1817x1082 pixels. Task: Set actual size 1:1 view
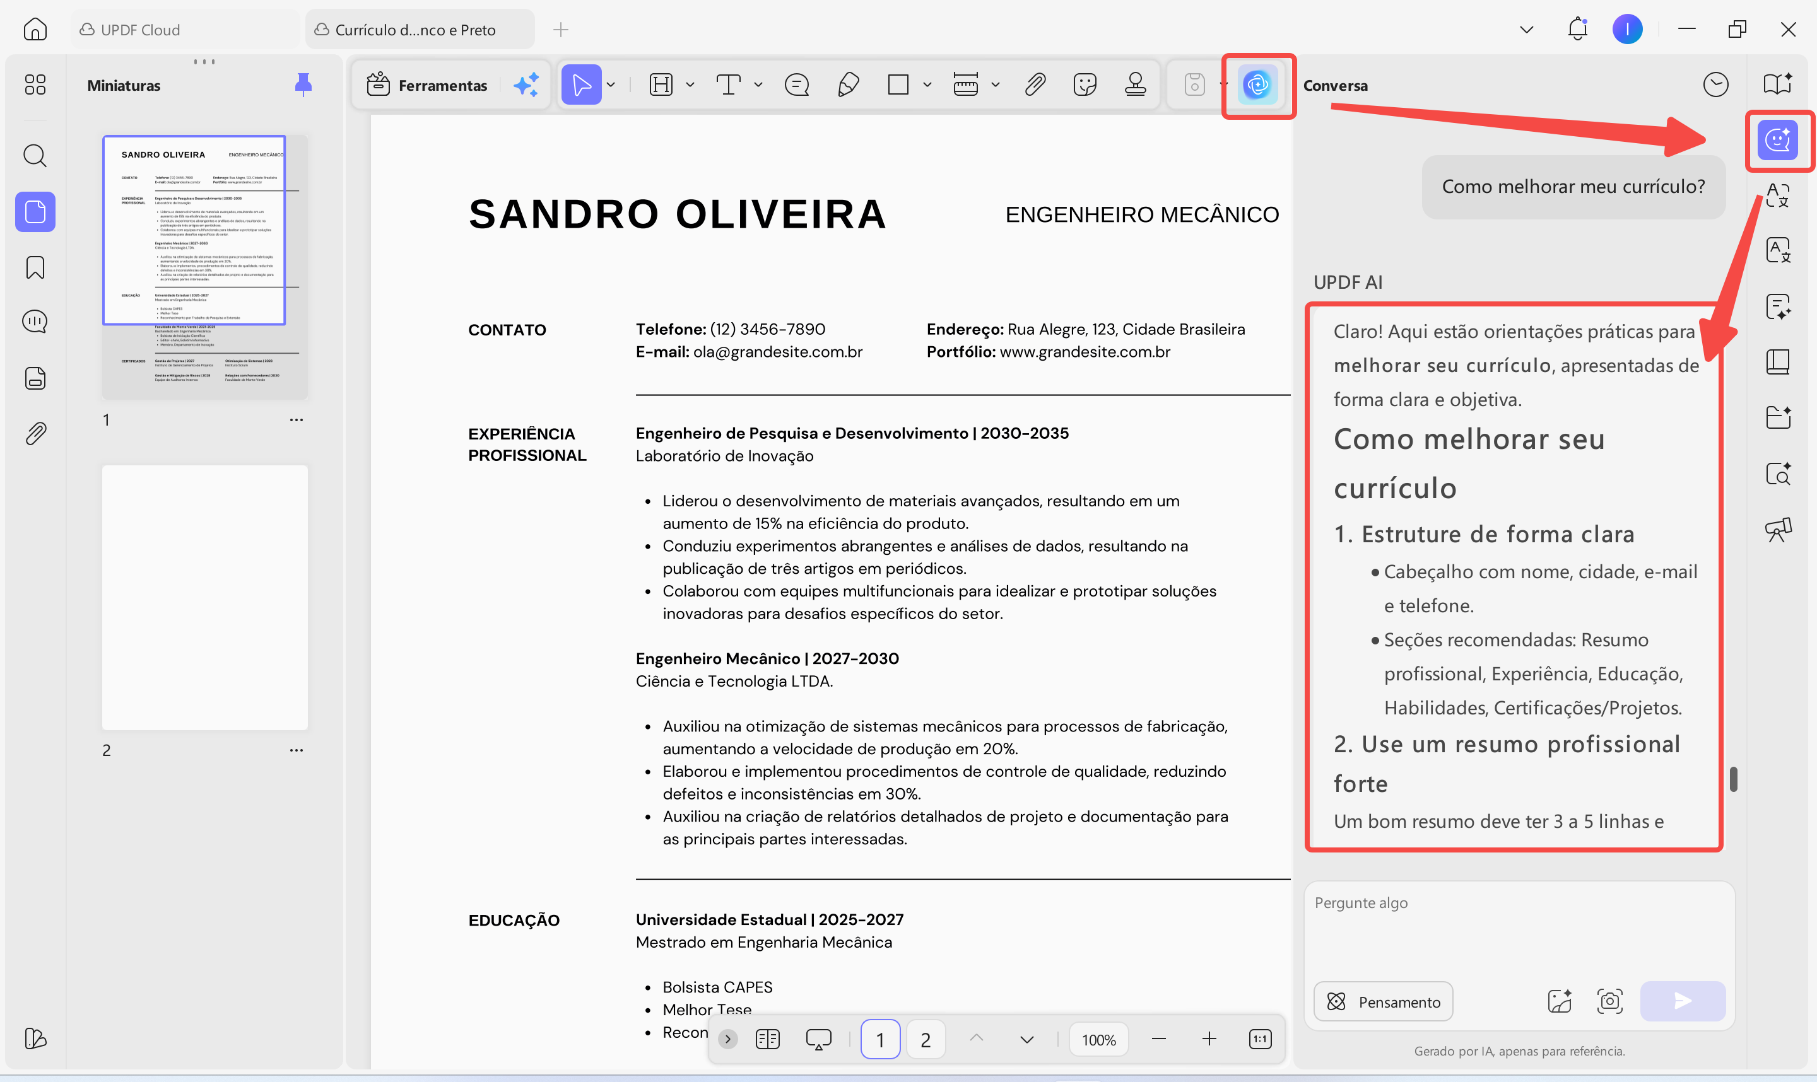[x=1260, y=1039]
